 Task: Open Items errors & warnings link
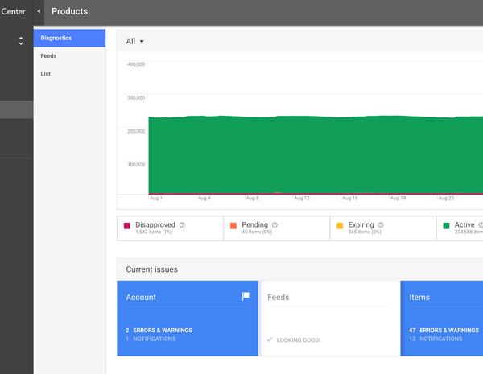444,330
